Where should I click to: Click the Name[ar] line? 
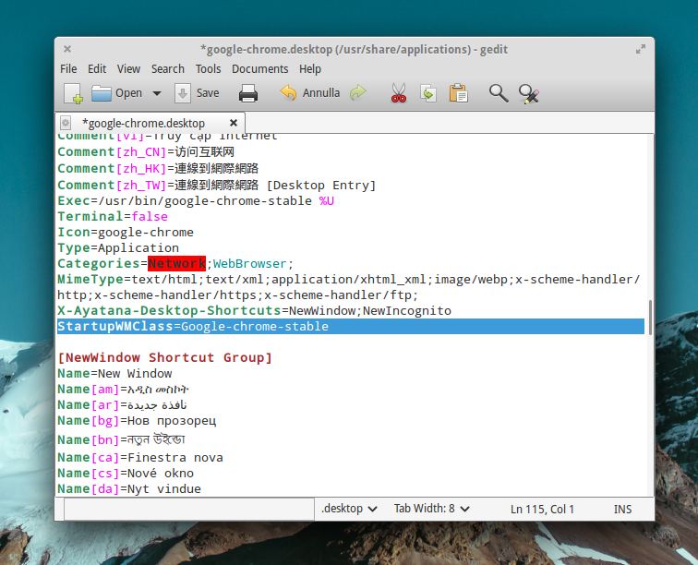tap(122, 404)
